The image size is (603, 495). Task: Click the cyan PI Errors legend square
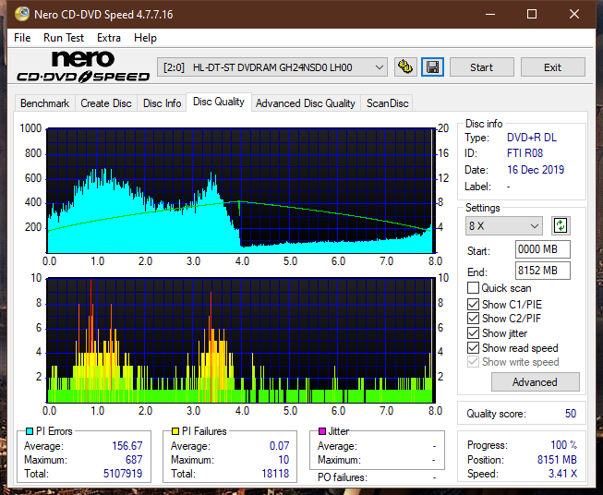(x=30, y=431)
